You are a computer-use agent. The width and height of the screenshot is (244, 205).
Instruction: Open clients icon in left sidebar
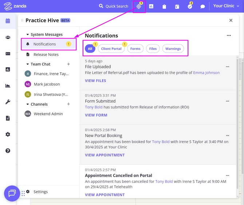8,37
